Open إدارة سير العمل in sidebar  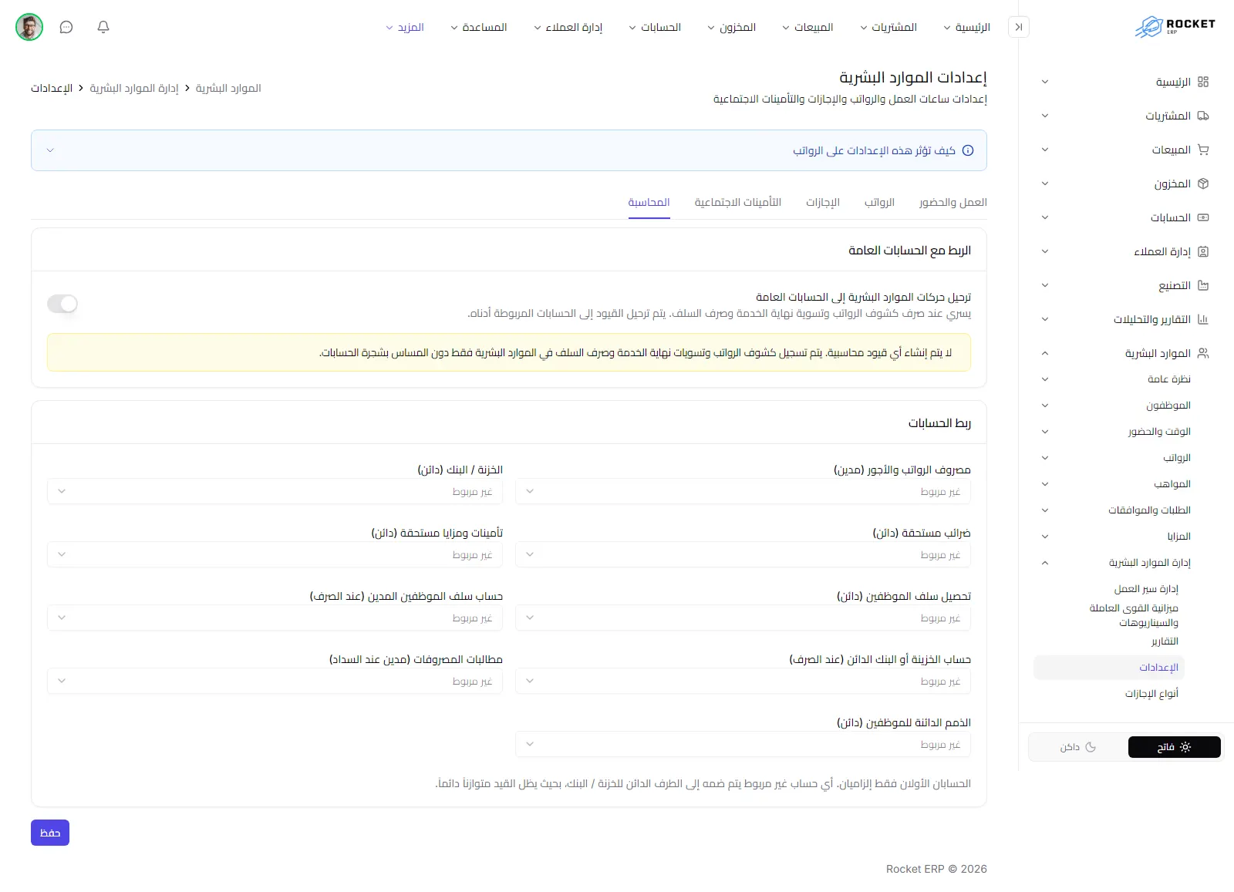(1146, 589)
